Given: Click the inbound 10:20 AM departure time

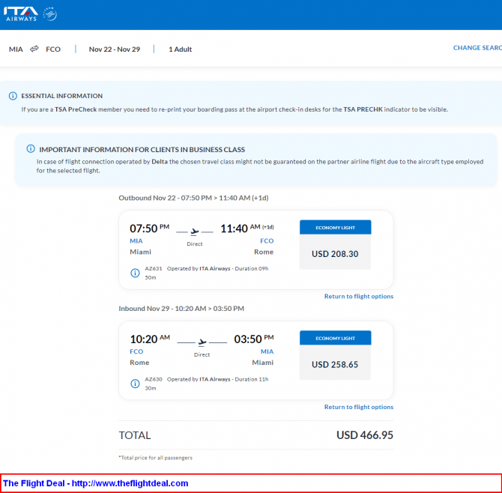Looking at the screenshot, I should [150, 339].
